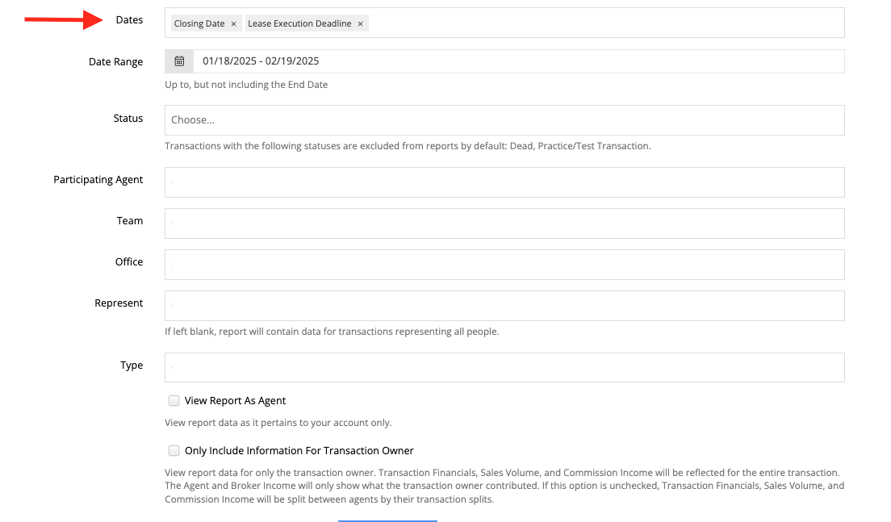Click the Date Range label

click(x=116, y=62)
